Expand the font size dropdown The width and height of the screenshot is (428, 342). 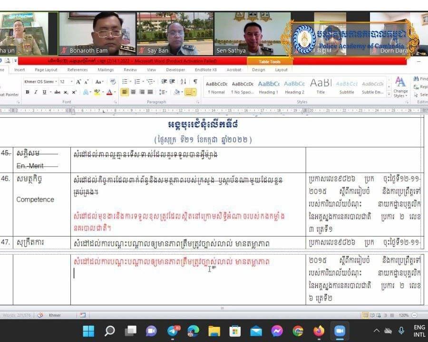pyautogui.click(x=71, y=82)
